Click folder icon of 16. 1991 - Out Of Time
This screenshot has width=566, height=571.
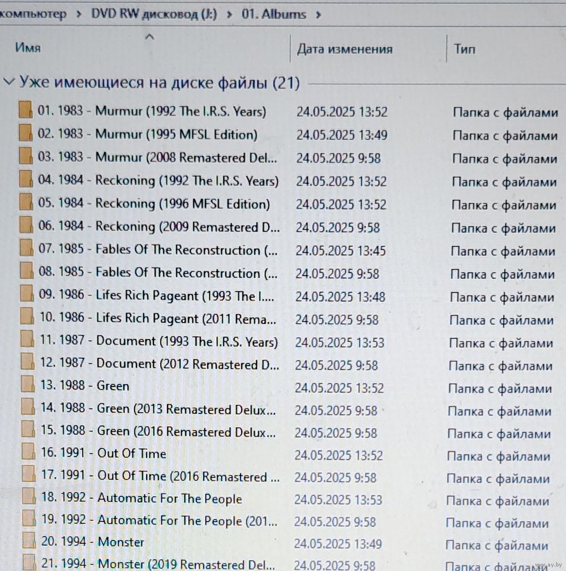(28, 452)
